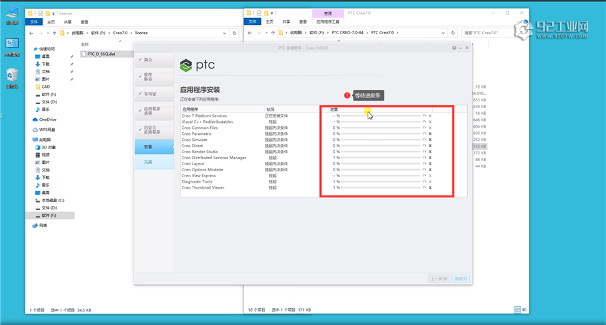Cancel the Creo Options Modeler installation with its X
The width and height of the screenshot is (606, 325).
pyautogui.click(x=430, y=170)
